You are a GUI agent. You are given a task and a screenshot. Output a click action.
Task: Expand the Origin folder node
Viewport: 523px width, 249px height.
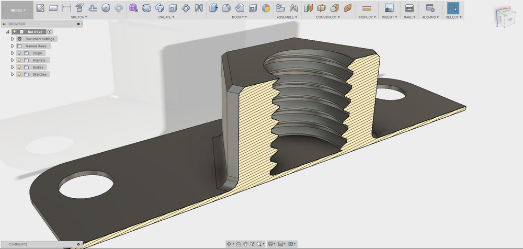pos(13,53)
